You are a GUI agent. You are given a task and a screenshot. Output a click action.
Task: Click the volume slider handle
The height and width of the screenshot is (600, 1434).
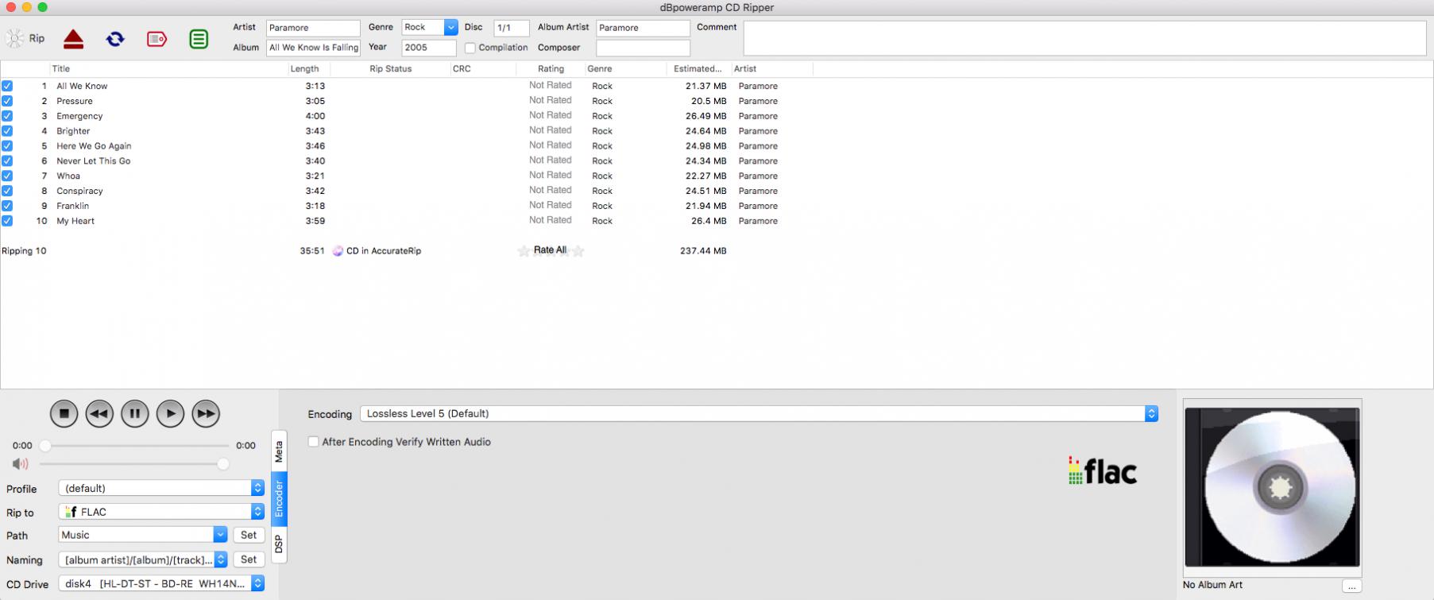pos(223,464)
